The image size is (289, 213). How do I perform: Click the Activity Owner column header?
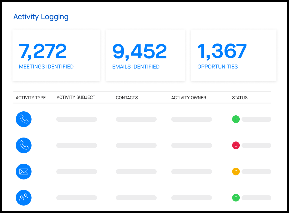pyautogui.click(x=189, y=98)
